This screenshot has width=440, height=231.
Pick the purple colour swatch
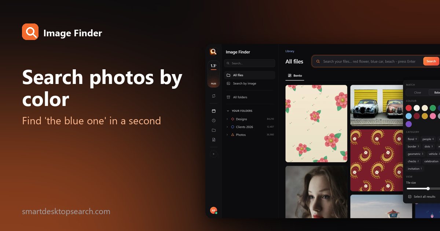(408, 124)
